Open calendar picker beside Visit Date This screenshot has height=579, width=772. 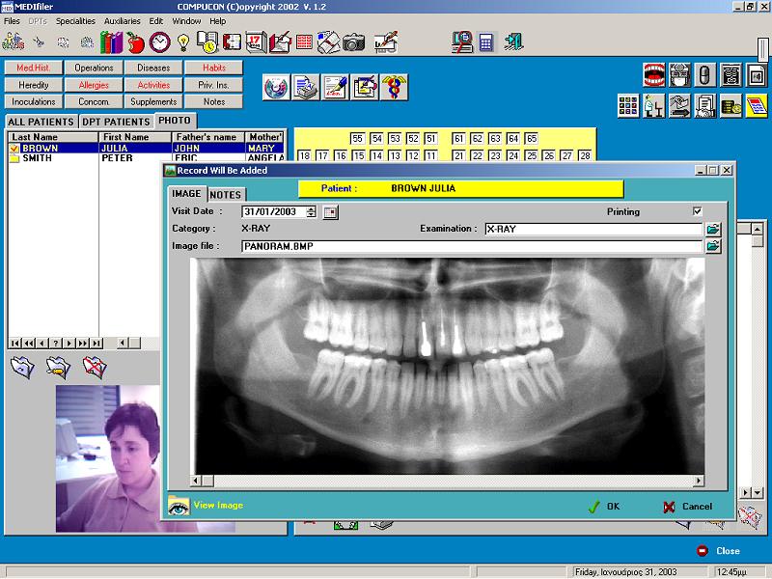point(330,212)
